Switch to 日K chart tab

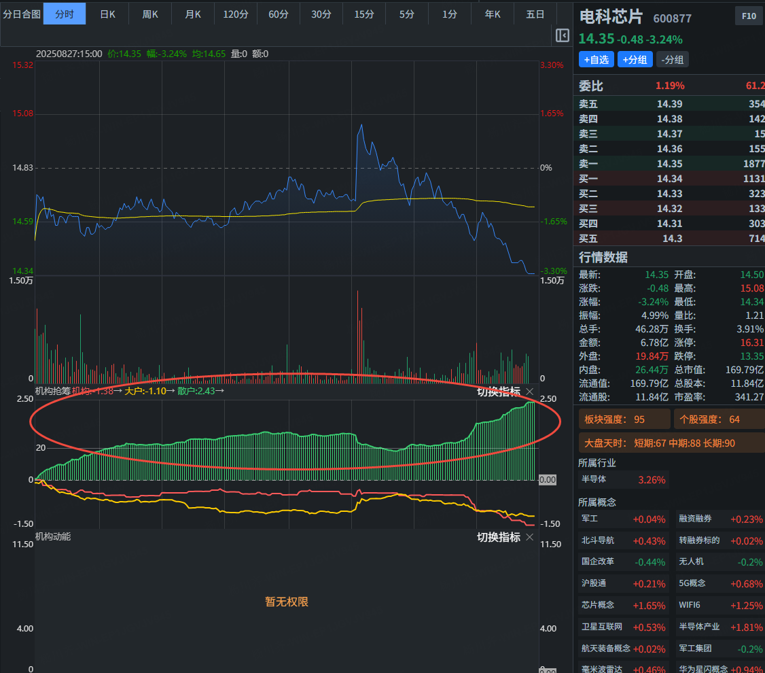[107, 14]
